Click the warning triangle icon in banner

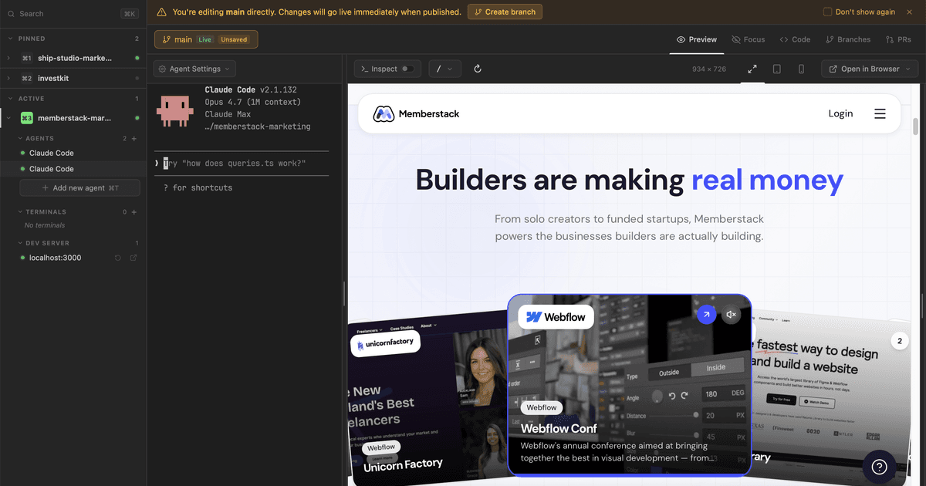click(x=161, y=12)
